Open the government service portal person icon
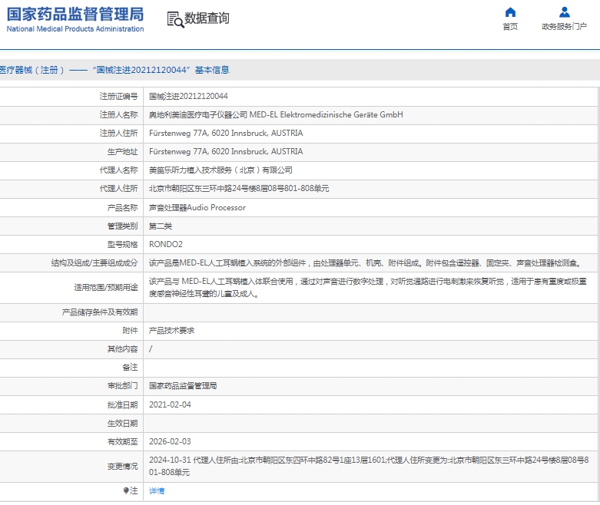 pos(565,12)
